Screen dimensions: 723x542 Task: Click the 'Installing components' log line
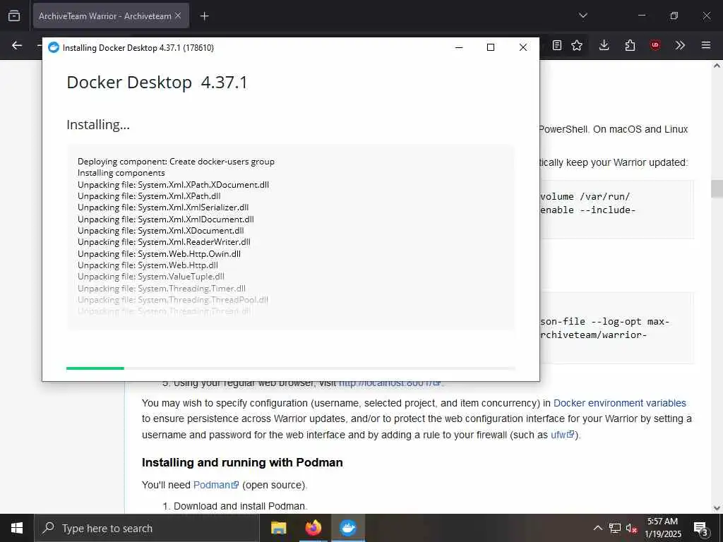click(121, 173)
